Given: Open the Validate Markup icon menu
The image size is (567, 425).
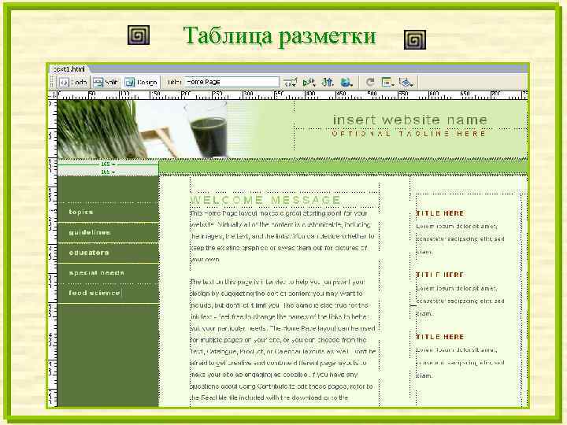Looking at the screenshot, I should click(x=309, y=83).
